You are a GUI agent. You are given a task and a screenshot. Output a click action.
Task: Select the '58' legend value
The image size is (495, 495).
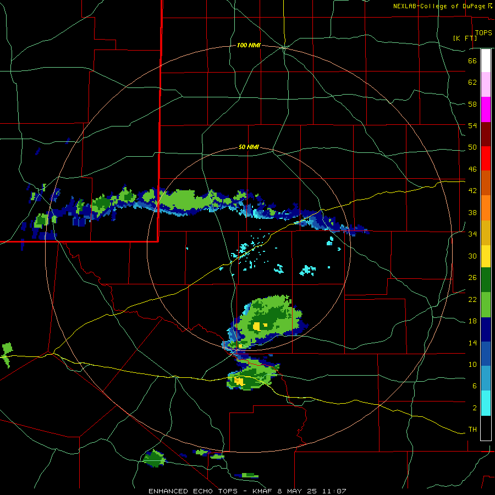click(472, 104)
